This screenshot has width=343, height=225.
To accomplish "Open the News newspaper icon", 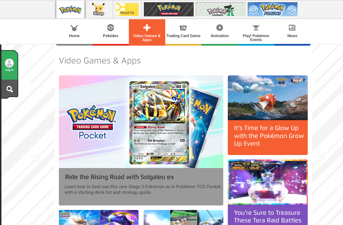I will tap(292, 28).
